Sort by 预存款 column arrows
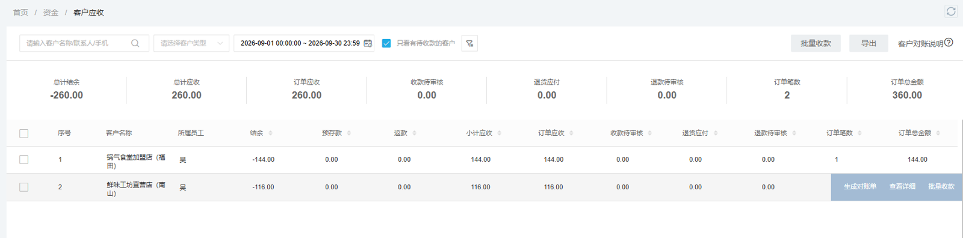 [348, 133]
